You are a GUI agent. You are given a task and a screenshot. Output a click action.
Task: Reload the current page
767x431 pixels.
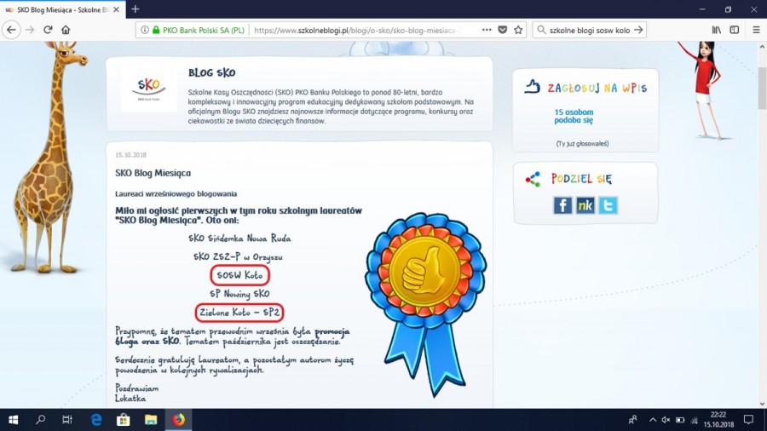(48, 30)
